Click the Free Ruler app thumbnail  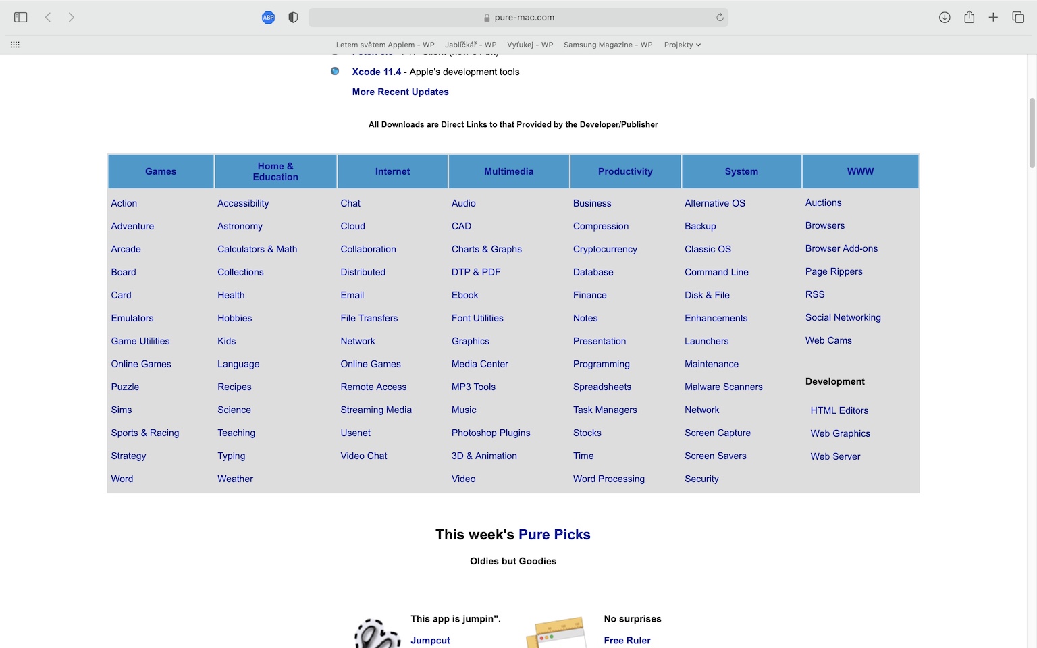tap(556, 632)
